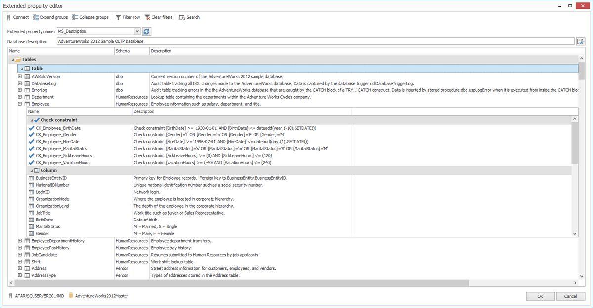Click the CK_Employee_SickLeaveHours constraint check icon
The width and height of the screenshot is (593, 308).
coord(32,156)
